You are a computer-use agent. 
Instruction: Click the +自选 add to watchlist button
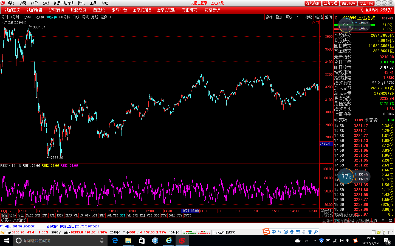click(x=319, y=17)
